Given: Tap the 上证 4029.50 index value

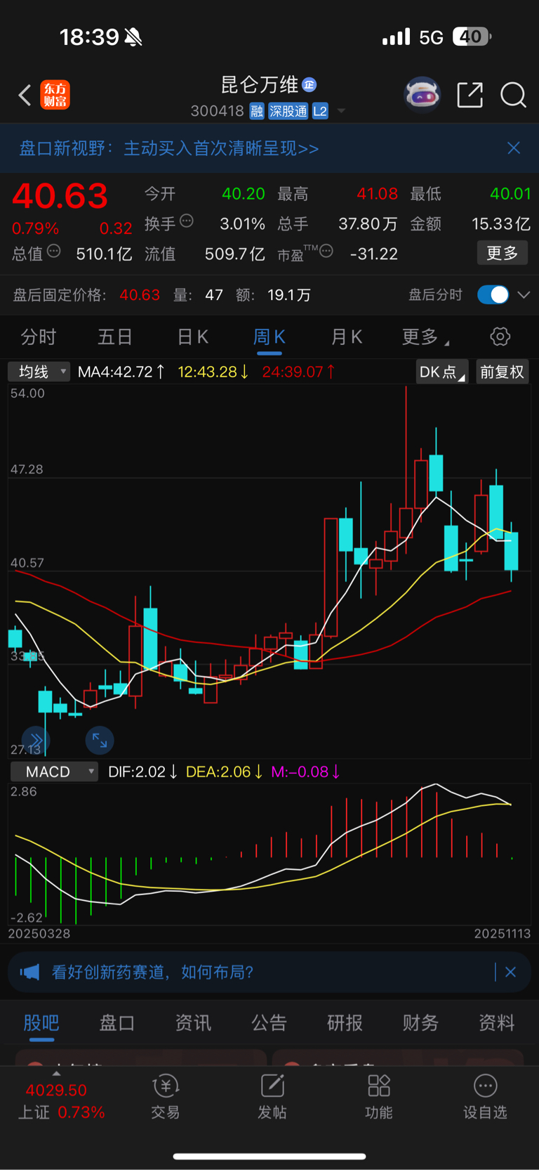Looking at the screenshot, I should click(56, 1091).
